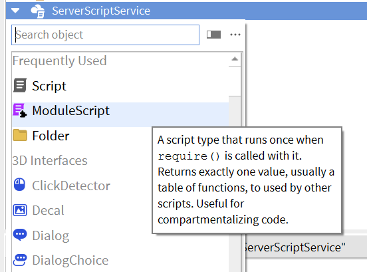Click the ClickDetector mouse icon

pyautogui.click(x=20, y=185)
